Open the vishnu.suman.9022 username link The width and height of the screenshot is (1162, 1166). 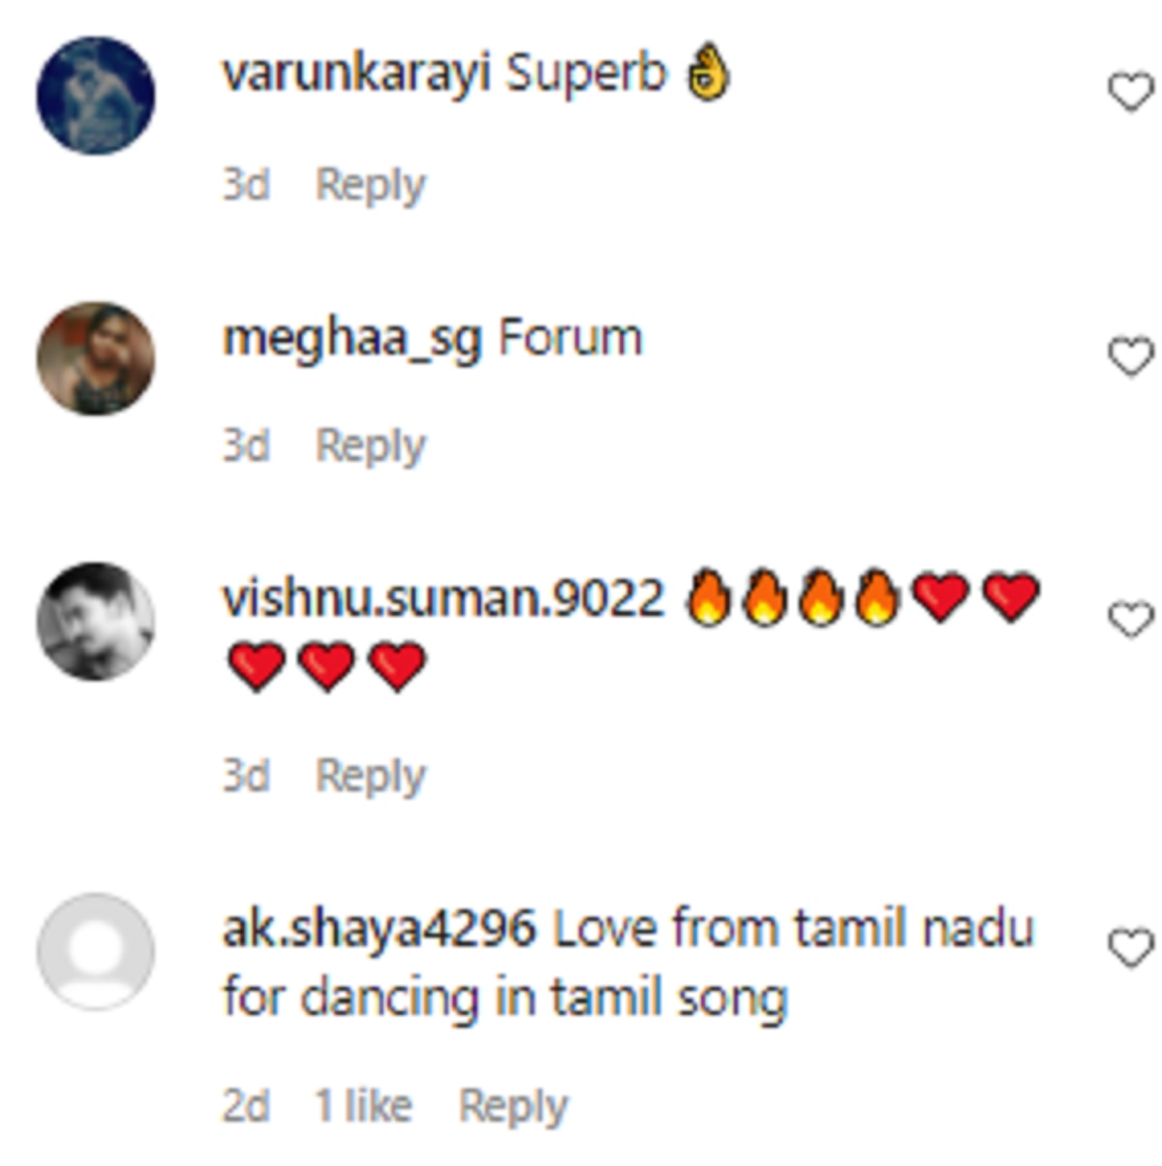pos(443,598)
